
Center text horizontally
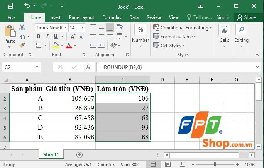point(102,36)
